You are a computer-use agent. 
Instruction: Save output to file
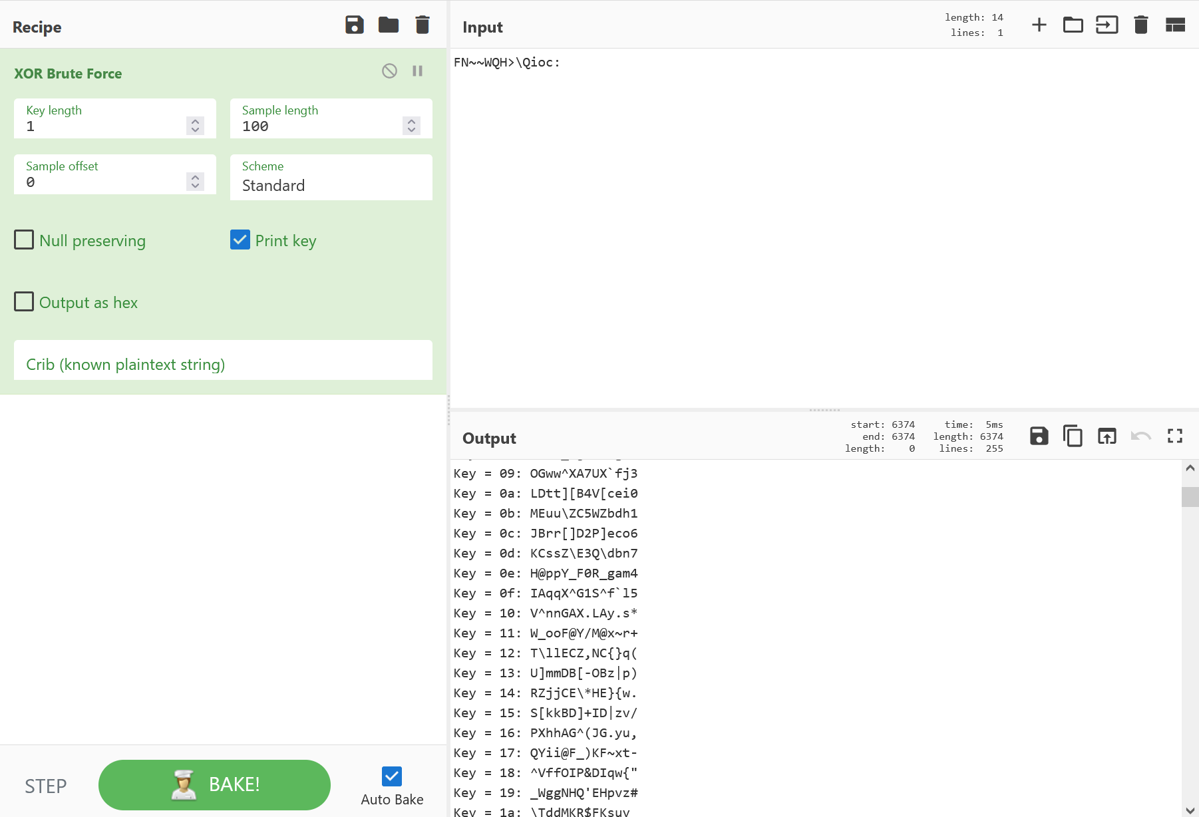pos(1039,436)
